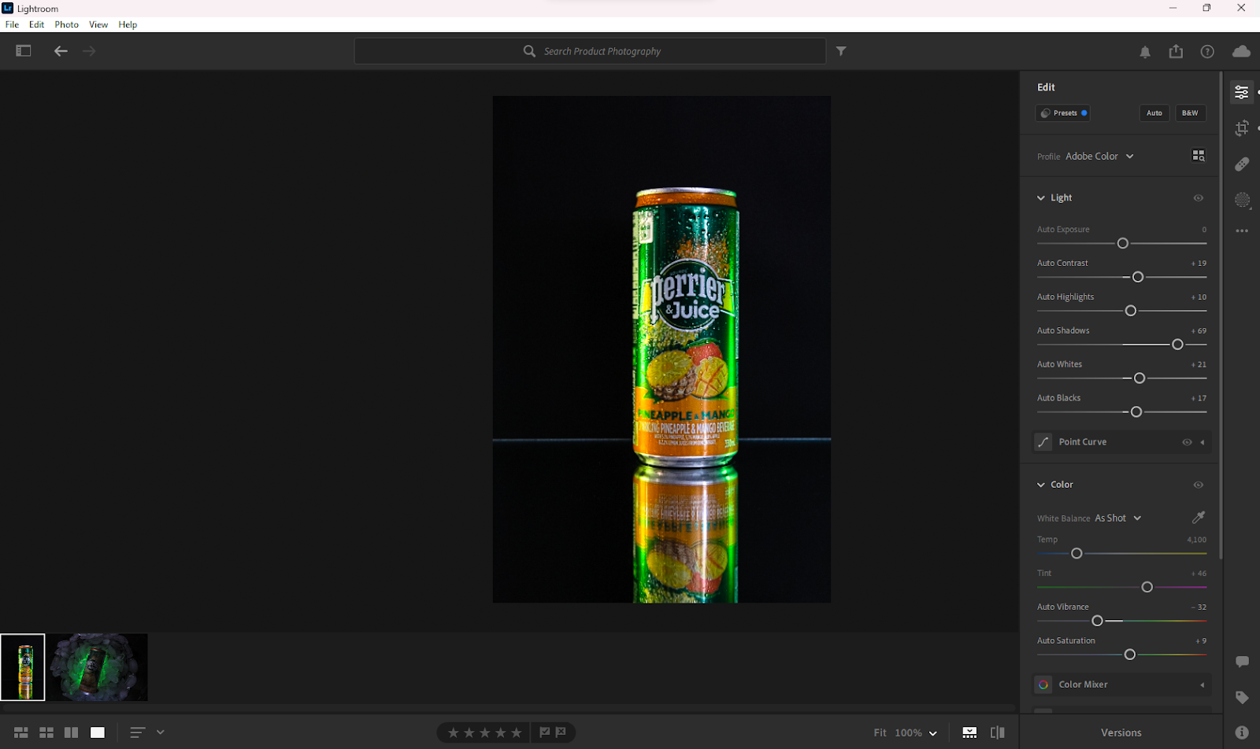Image resolution: width=1260 pixels, height=749 pixels.
Task: Open sort options dropdown arrow
Action: pyautogui.click(x=161, y=732)
